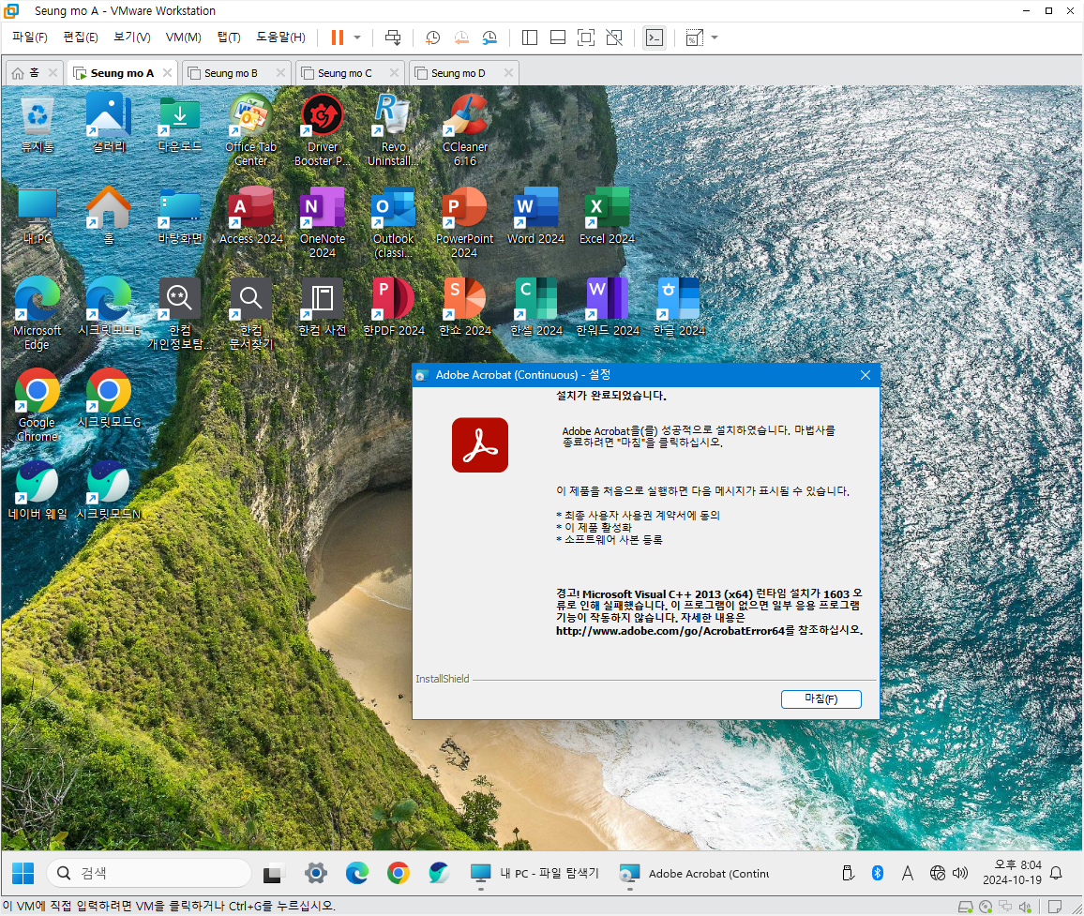Select Outlook (classic) desktop icon
The width and height of the screenshot is (1084, 916).
[393, 222]
